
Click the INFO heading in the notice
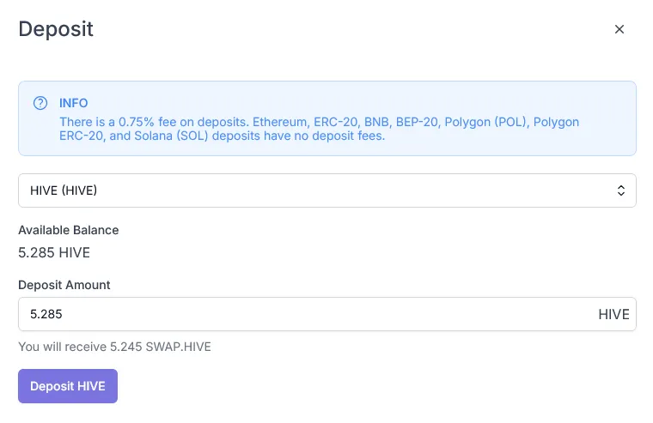[73, 103]
